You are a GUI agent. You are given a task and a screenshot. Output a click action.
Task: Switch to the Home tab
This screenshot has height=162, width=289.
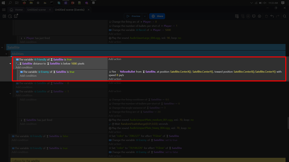(x=17, y=9)
